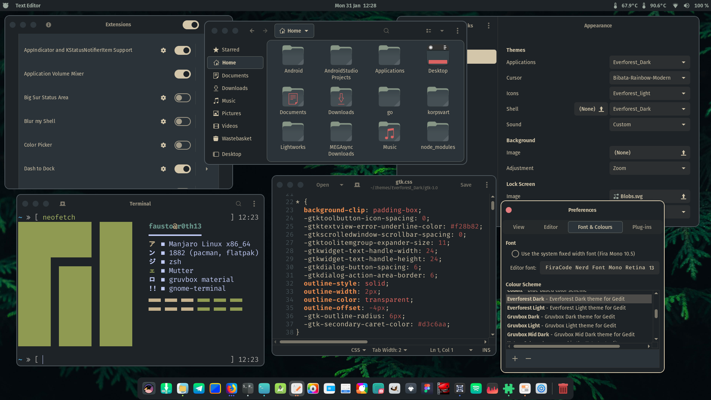Toggle list view icon in Files window
Viewport: 711px width, 400px height.
429,31
